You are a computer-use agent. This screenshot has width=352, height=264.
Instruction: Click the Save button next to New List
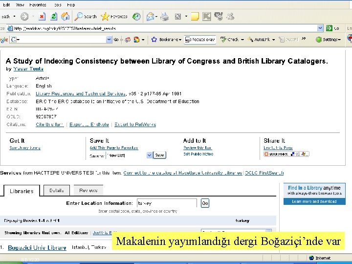(159, 155)
